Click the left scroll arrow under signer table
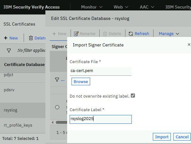The width and height of the screenshot is (191, 144). coord(53,122)
